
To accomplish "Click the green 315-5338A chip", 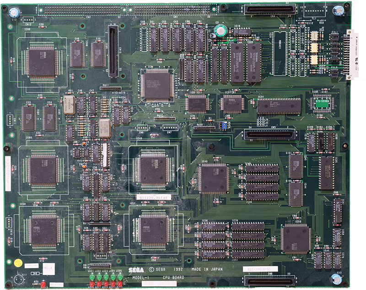I will pyautogui.click(x=322, y=103).
